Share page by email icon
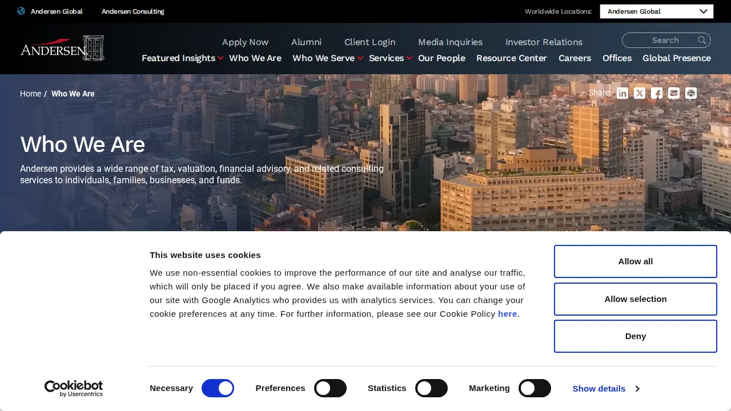The width and height of the screenshot is (731, 411). tap(674, 93)
